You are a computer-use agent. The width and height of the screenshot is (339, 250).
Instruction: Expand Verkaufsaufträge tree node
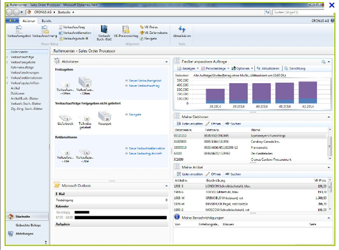tap(7, 57)
